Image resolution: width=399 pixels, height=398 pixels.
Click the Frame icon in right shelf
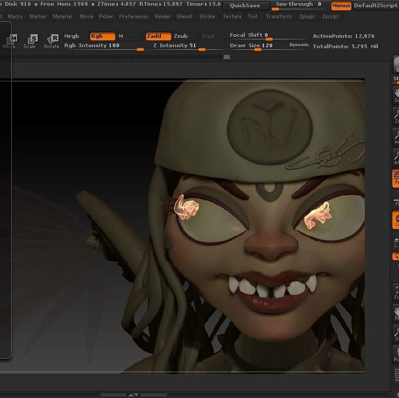pyautogui.click(x=396, y=292)
